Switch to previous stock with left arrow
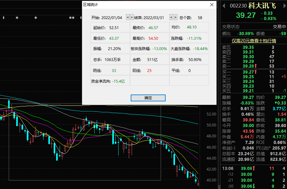The width and height of the screenshot is (287, 189). (x=223, y=6)
